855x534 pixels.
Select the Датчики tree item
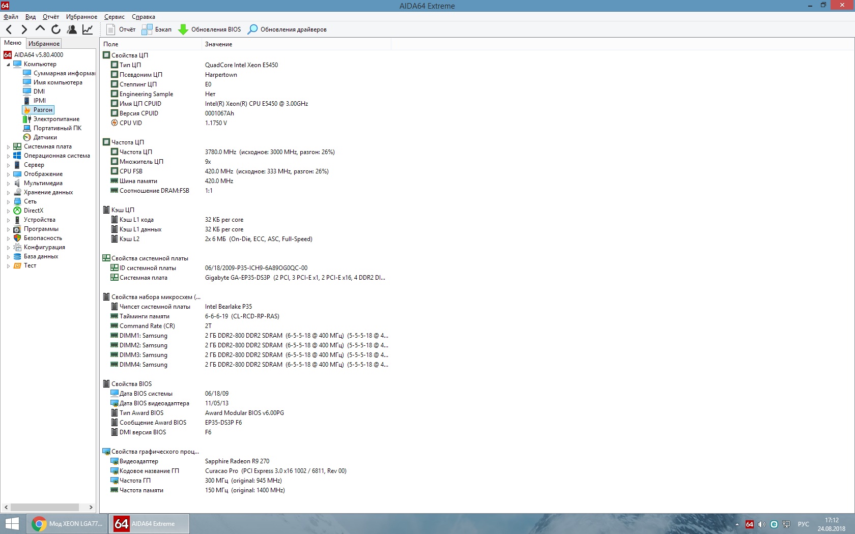(x=40, y=137)
